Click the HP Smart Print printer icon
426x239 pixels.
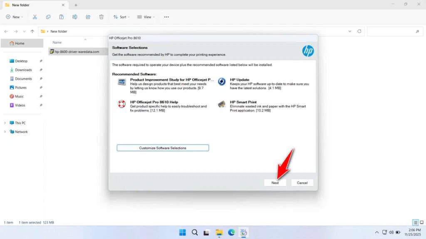point(221,105)
